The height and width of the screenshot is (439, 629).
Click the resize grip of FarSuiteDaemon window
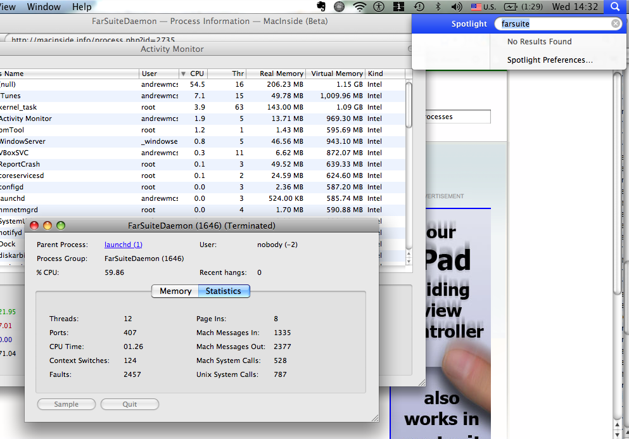[x=374, y=417]
